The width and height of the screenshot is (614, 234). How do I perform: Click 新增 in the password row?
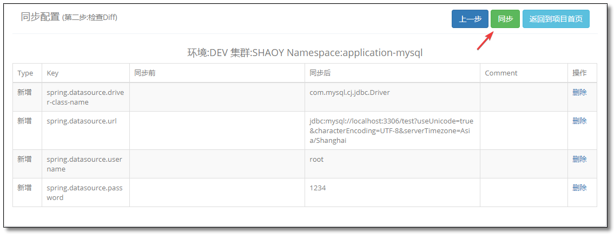coord(25,188)
